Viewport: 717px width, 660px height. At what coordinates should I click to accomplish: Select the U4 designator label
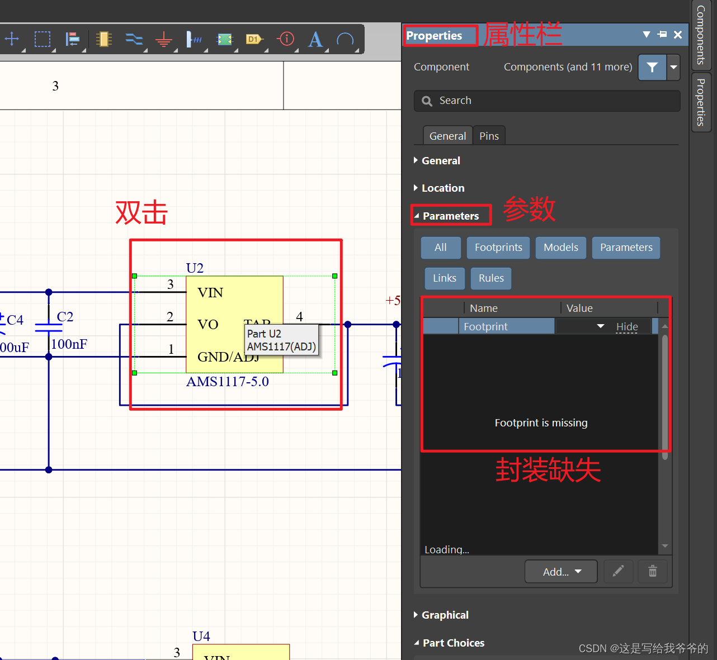coord(201,637)
